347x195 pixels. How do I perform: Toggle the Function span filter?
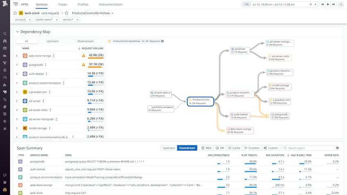(x=252, y=148)
